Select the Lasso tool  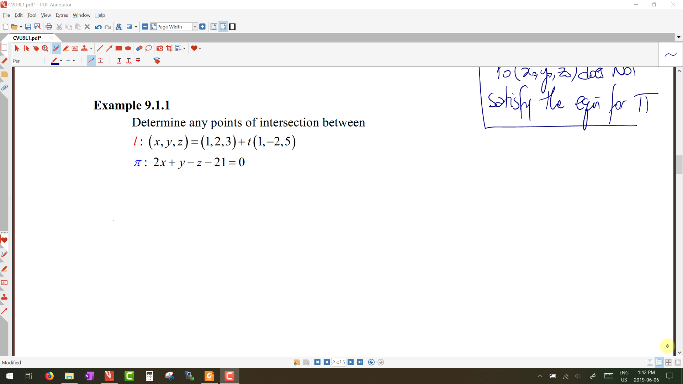tap(149, 48)
